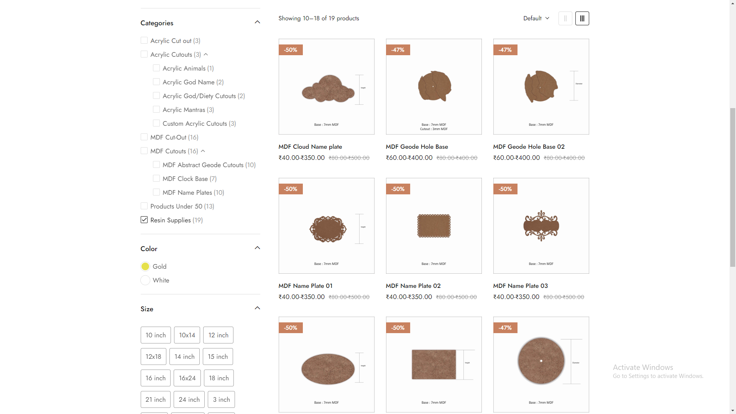Viewport: 736px width, 414px height.
Task: Open MDF Name Plate 01 image
Action: [327, 226]
